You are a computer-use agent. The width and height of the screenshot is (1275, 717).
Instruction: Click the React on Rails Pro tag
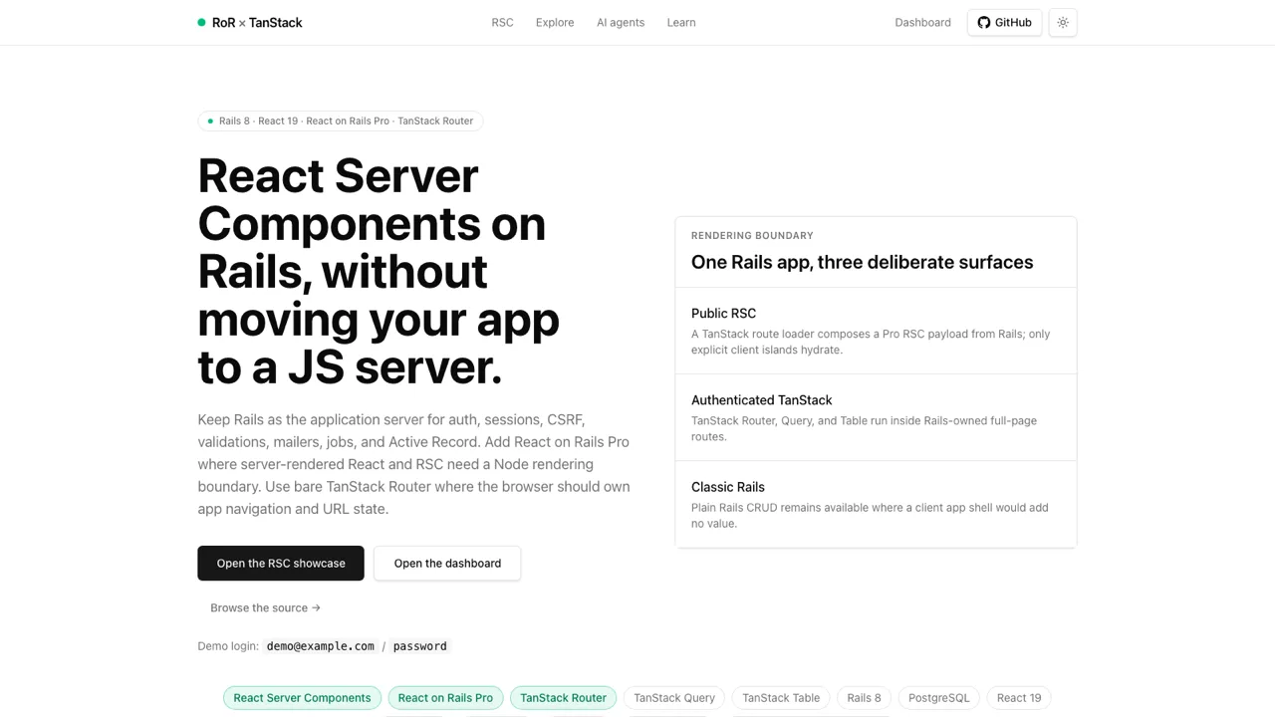click(445, 698)
